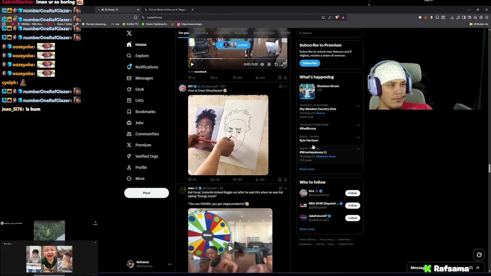Open options for Kyle Harrison trend
This screenshot has width=491, height=276.
[x=358, y=137]
